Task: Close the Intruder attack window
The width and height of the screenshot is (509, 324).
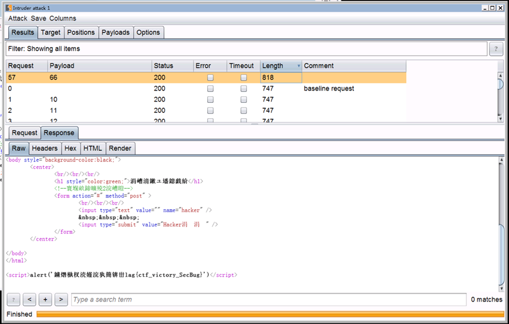Action: 500,8
